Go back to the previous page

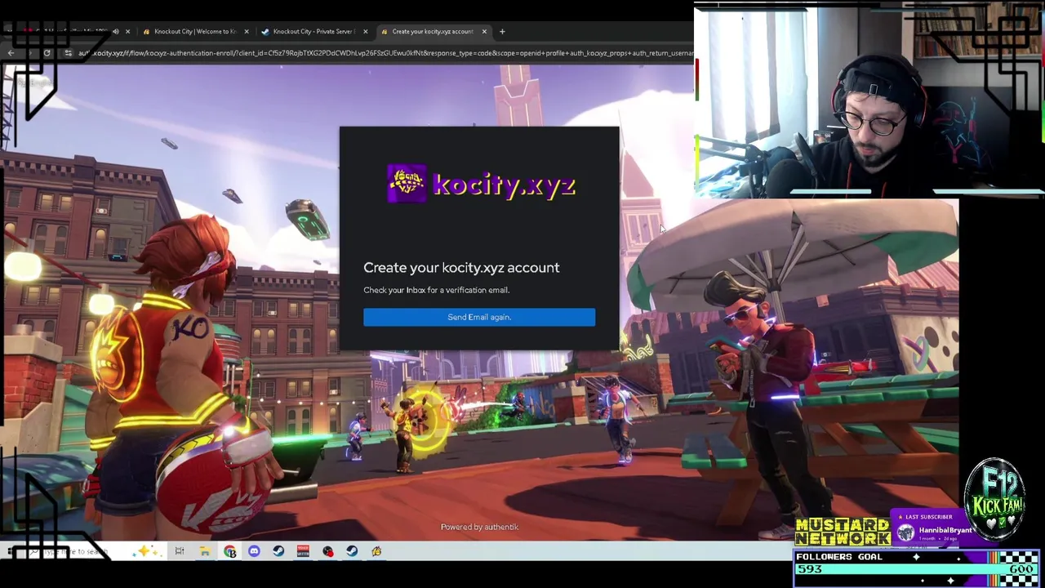click(11, 53)
